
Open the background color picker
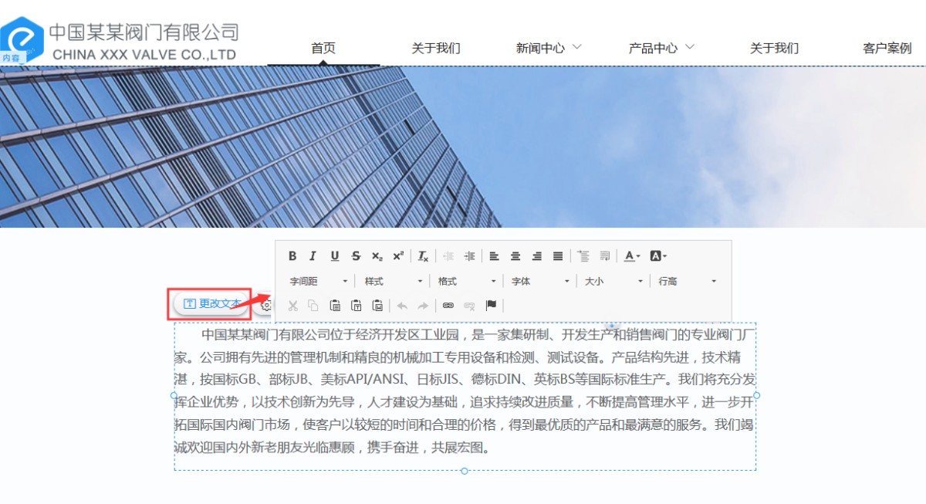click(658, 256)
